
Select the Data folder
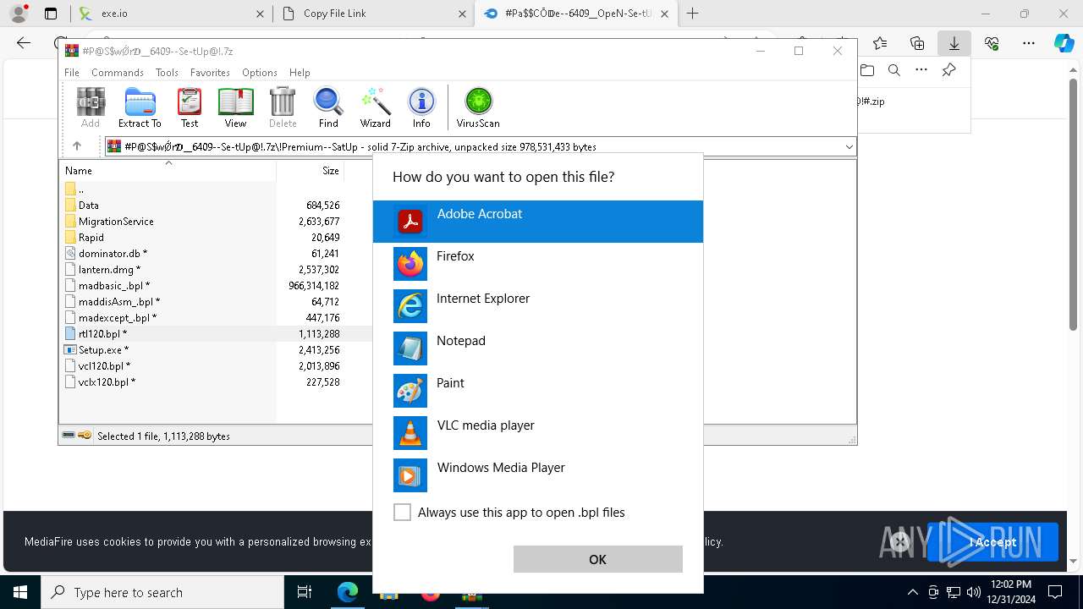88,206
